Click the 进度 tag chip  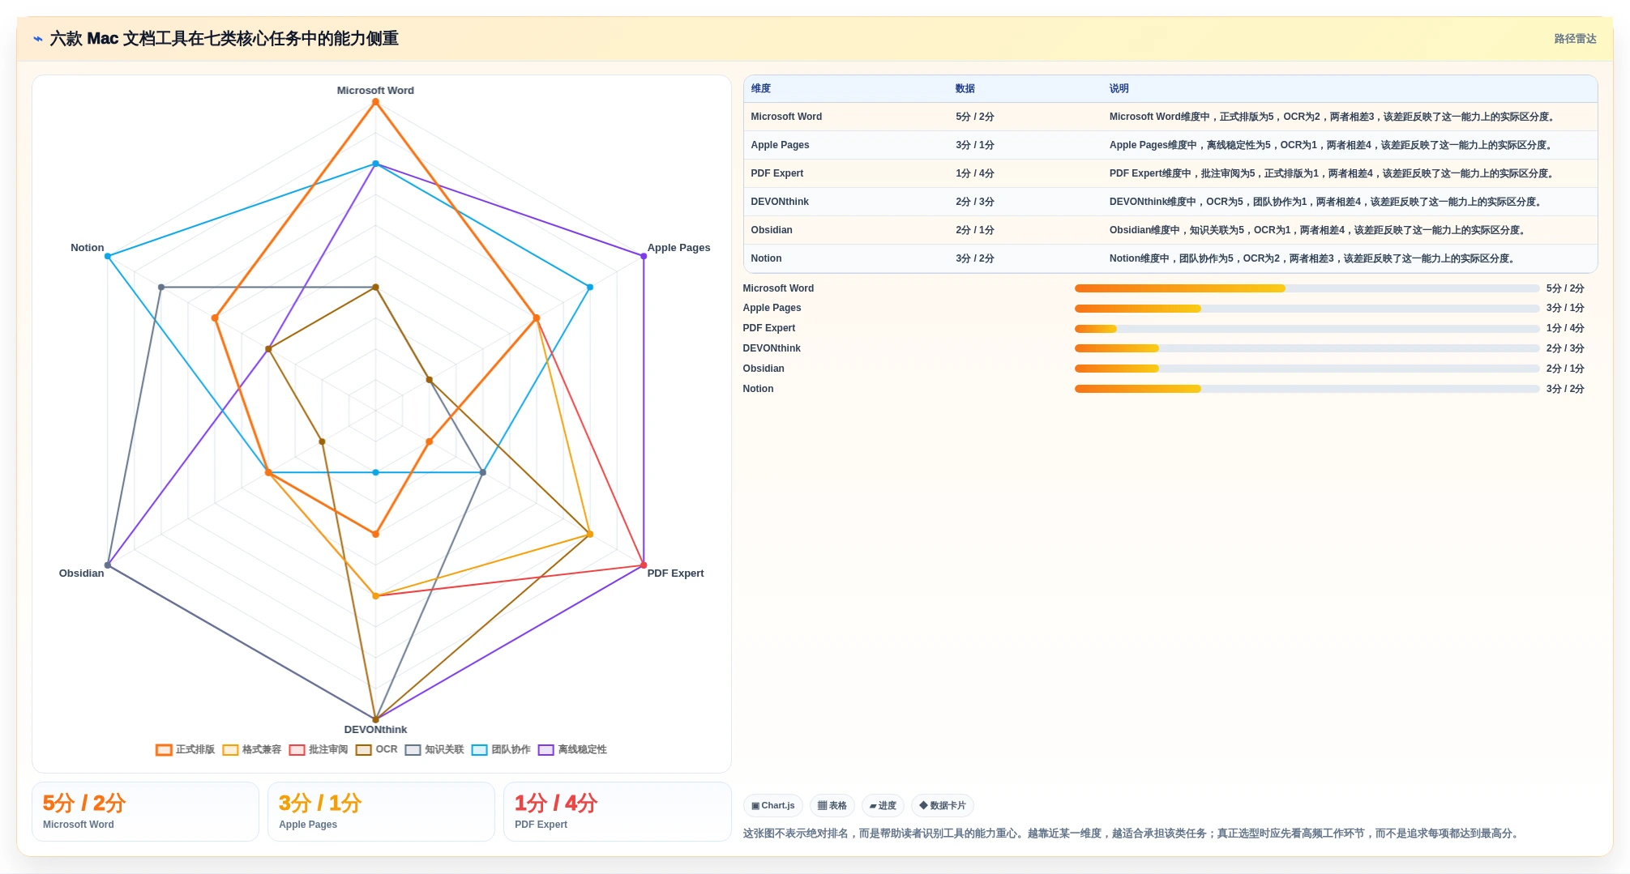click(883, 805)
